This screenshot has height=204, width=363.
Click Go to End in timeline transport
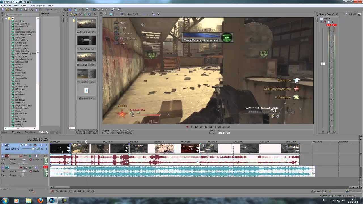click(x=84, y=191)
